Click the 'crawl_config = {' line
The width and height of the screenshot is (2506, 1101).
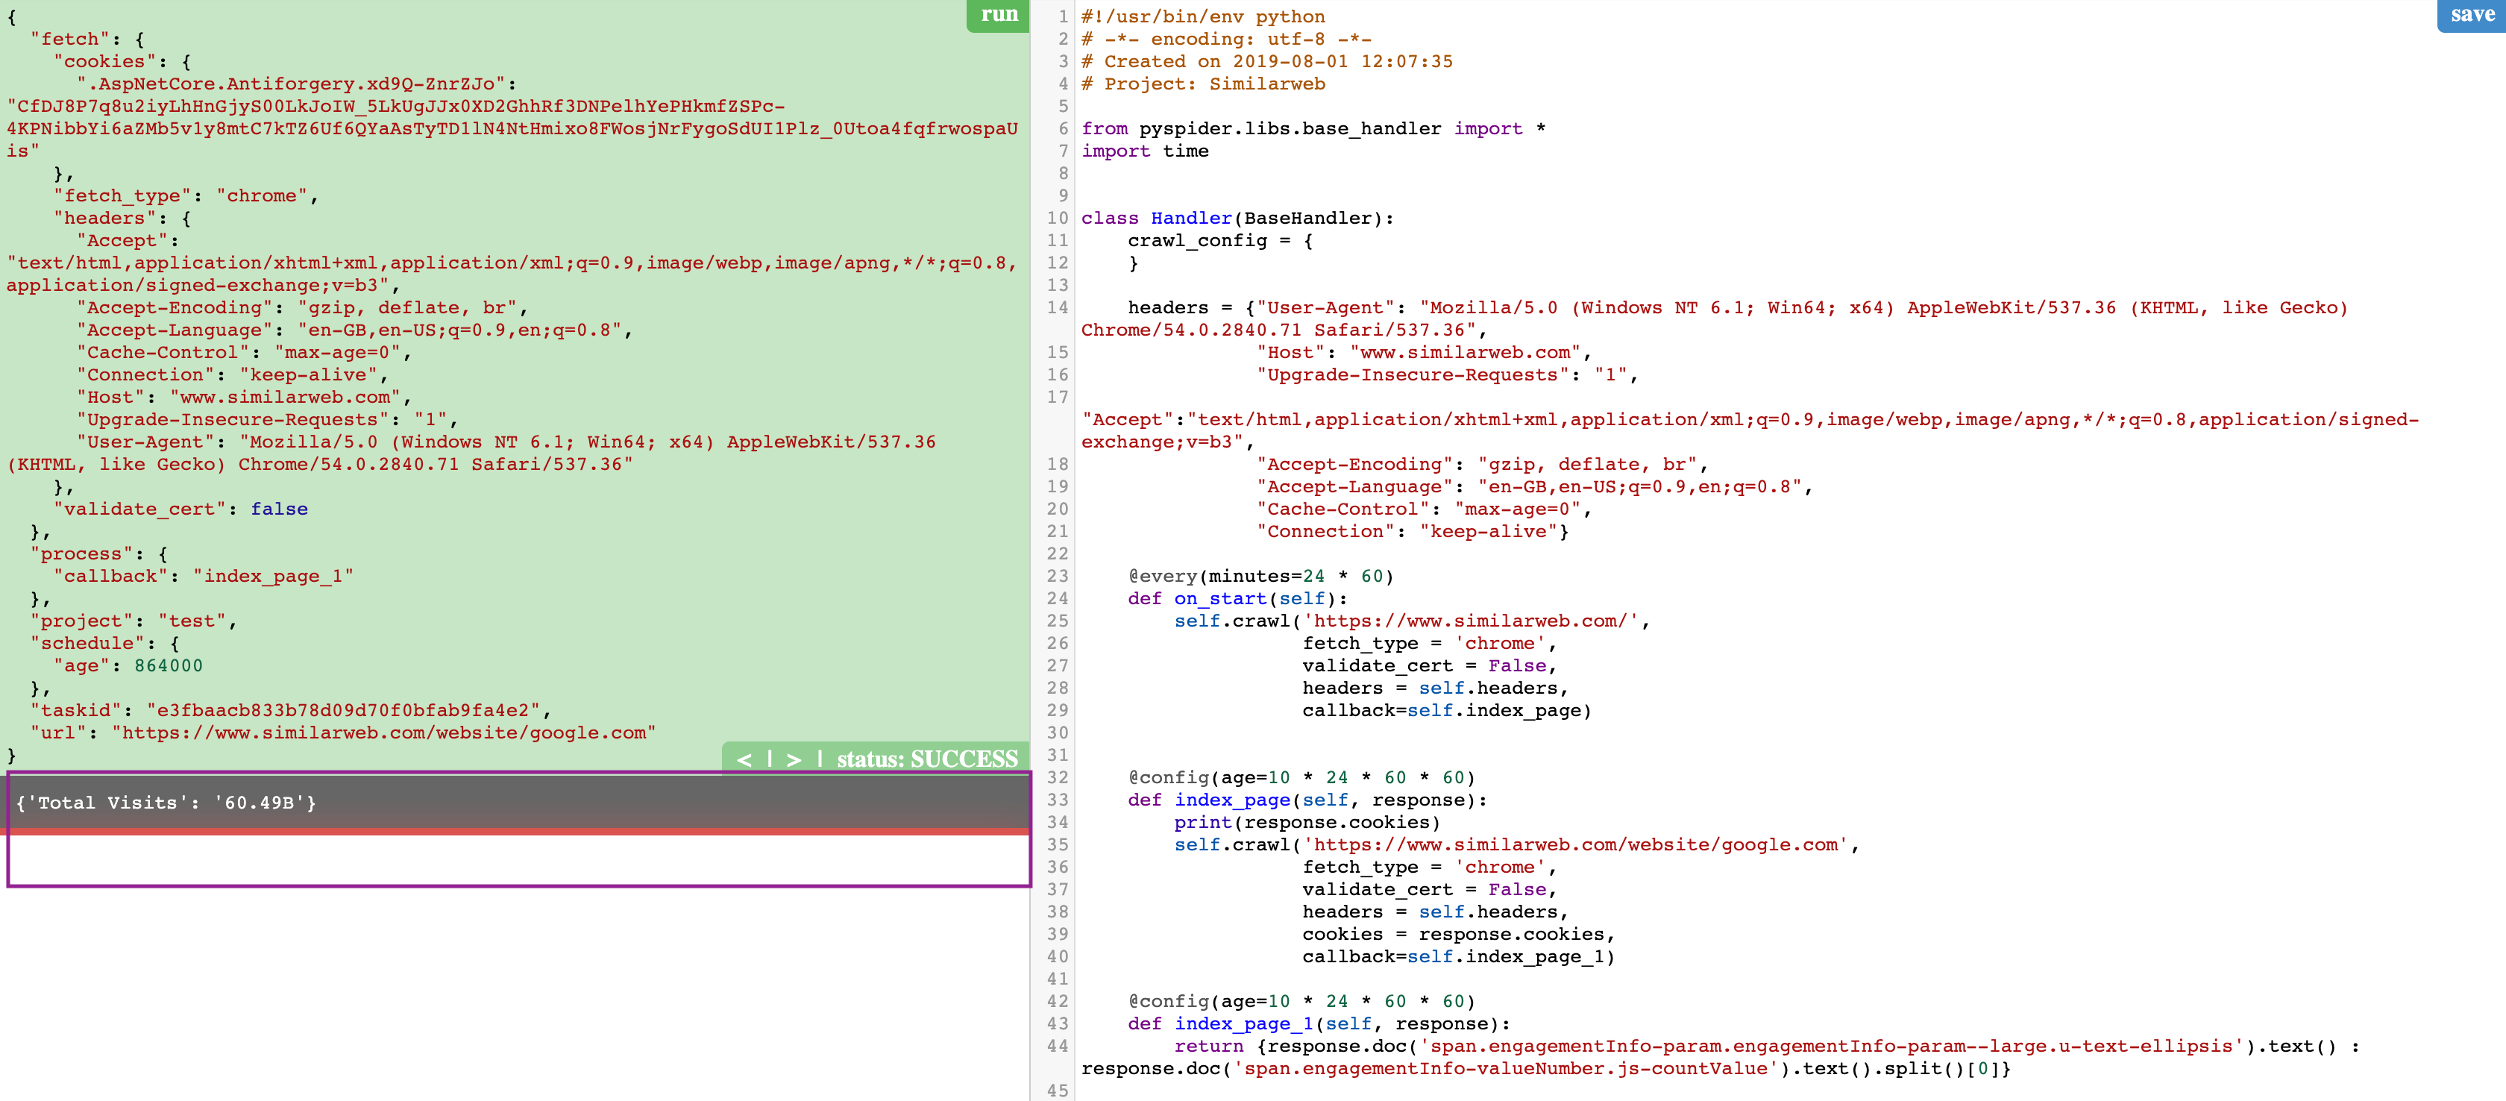point(1220,240)
